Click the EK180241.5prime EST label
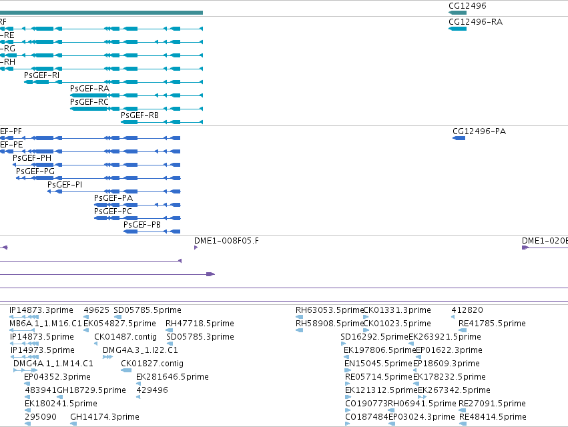Screen dimensions: 568x427 61,404
